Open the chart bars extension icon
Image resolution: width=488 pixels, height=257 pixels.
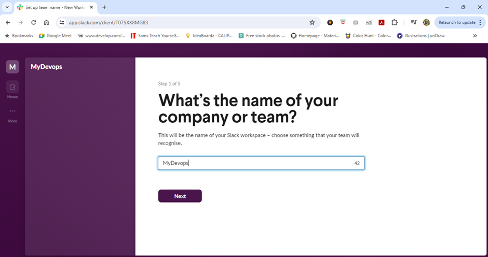pos(369,22)
